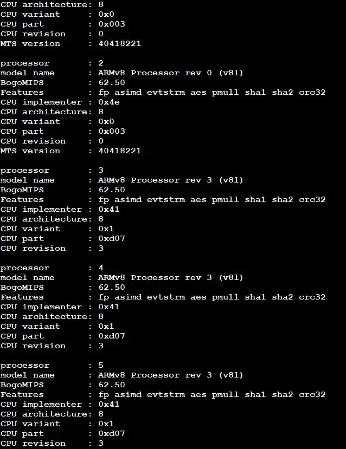Click model name line of processor 4
This screenshot has height=449, width=346.
tap(122, 278)
